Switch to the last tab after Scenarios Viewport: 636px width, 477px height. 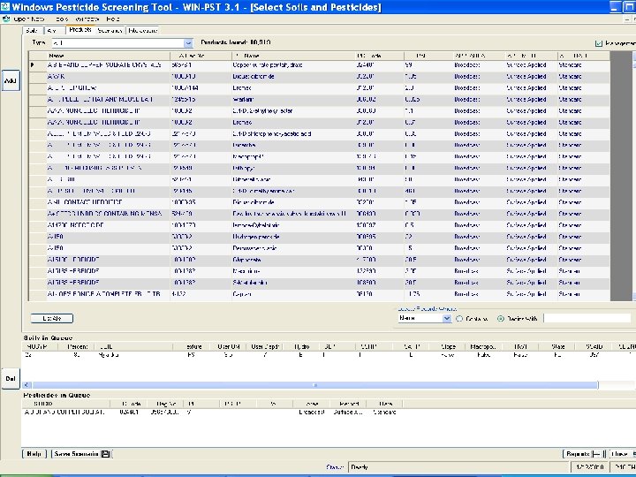click(x=142, y=30)
